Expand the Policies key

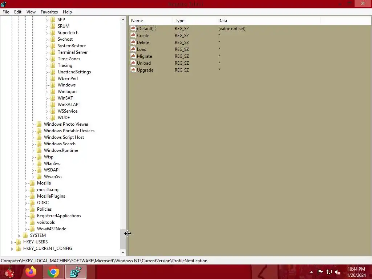(26, 210)
